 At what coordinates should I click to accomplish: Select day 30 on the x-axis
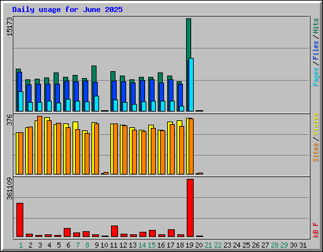point(293,245)
